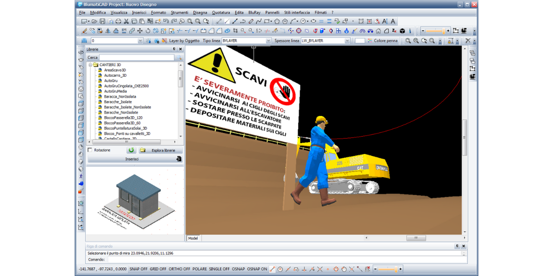Click the Print icon in the toolbar
The height and width of the screenshot is (276, 553).
tap(118, 21)
